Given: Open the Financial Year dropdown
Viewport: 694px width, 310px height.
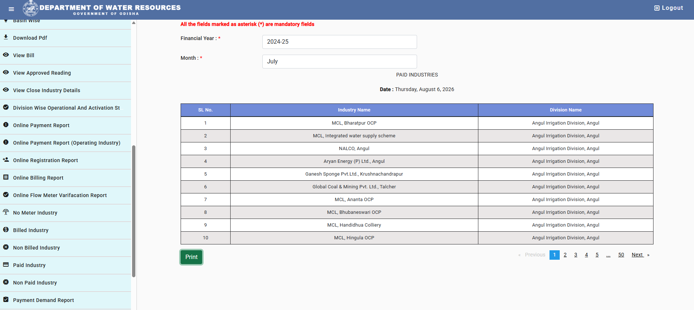Looking at the screenshot, I should coord(339,42).
